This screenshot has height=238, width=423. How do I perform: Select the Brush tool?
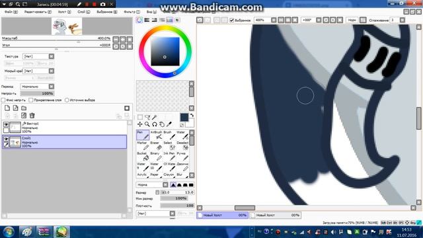coord(169,135)
